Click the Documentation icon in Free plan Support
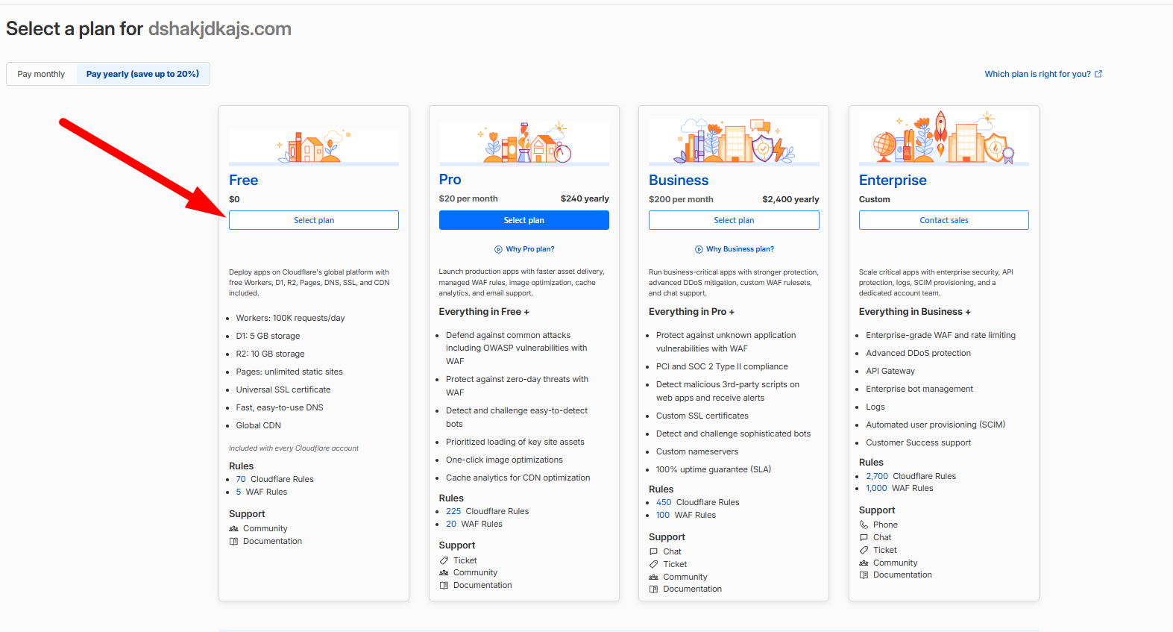Screen dimensions: 1173x632 (234, 542)
